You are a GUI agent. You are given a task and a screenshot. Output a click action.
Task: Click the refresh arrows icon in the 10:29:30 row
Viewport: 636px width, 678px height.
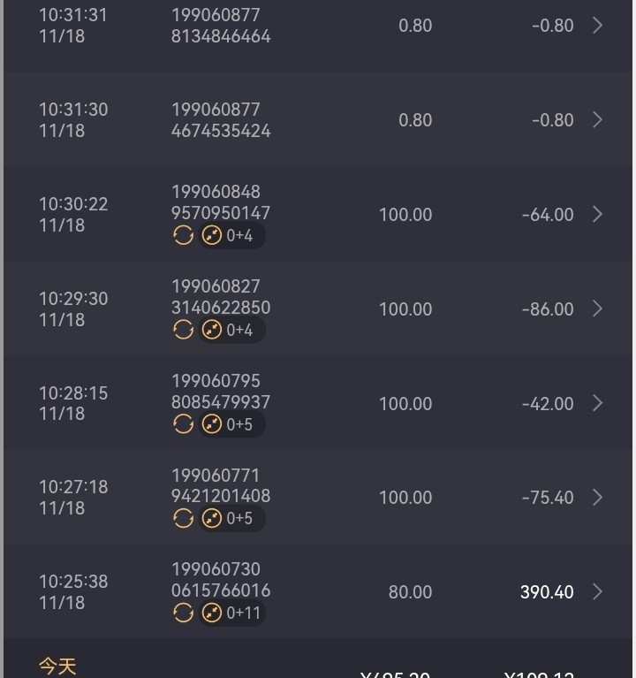point(183,330)
